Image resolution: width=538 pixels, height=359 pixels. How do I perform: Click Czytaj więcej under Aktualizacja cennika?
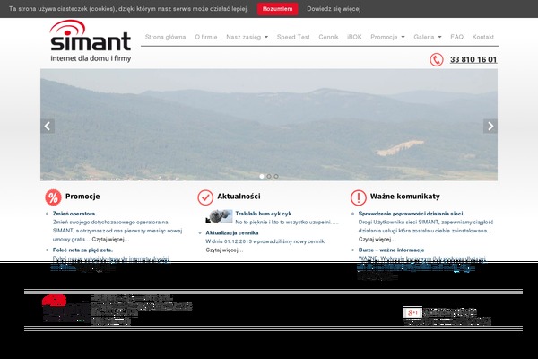coord(224,250)
